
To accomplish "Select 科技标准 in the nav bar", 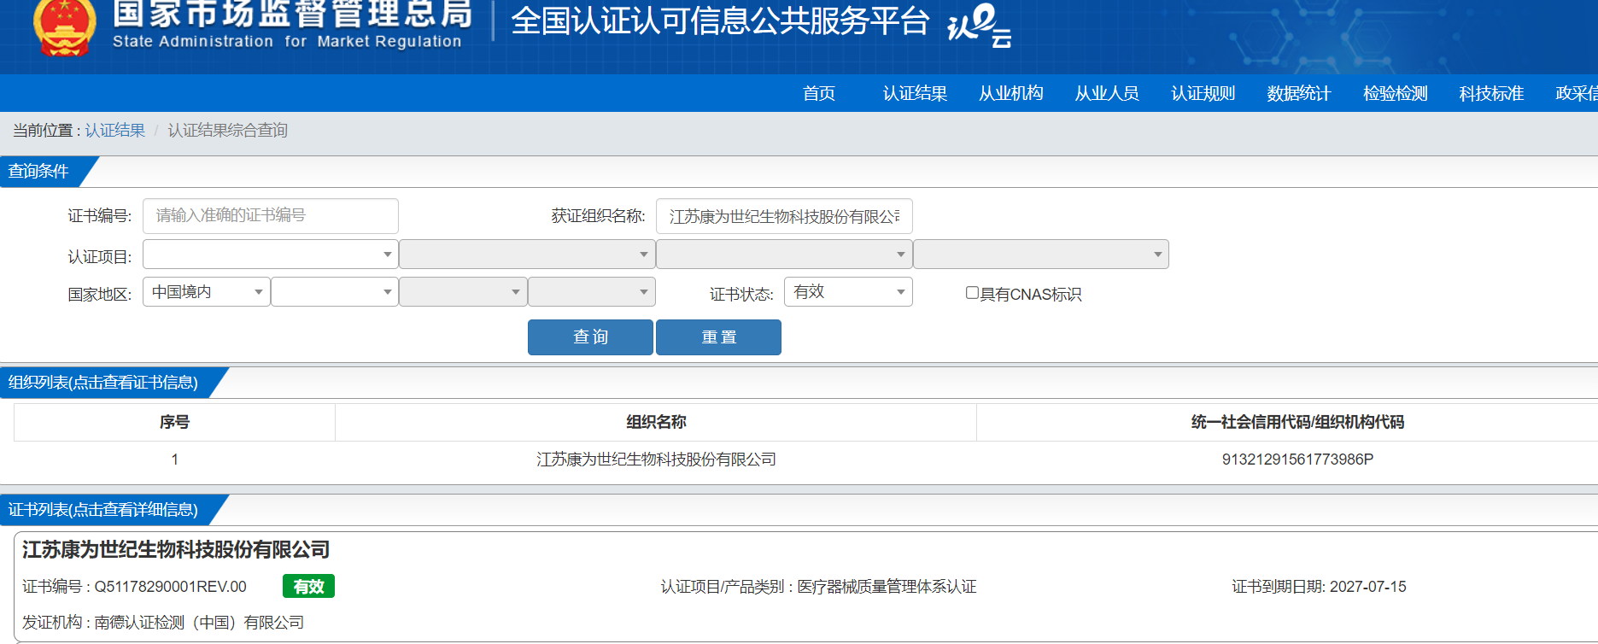I will 1491,93.
